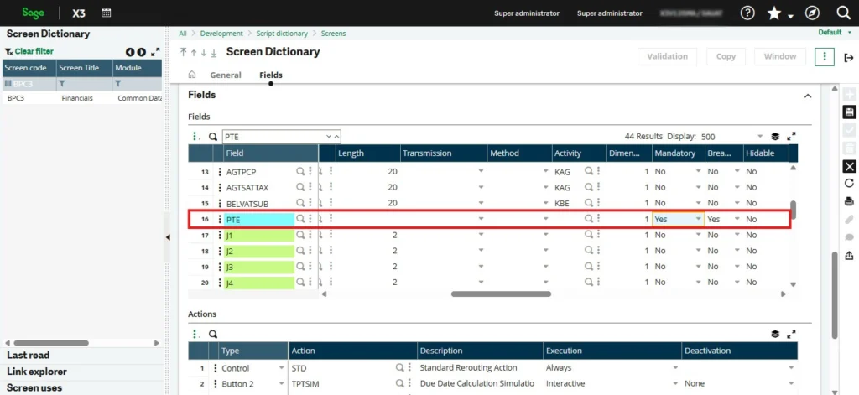This screenshot has height=395, width=859.
Task: Open the help question mark icon
Action: click(747, 13)
